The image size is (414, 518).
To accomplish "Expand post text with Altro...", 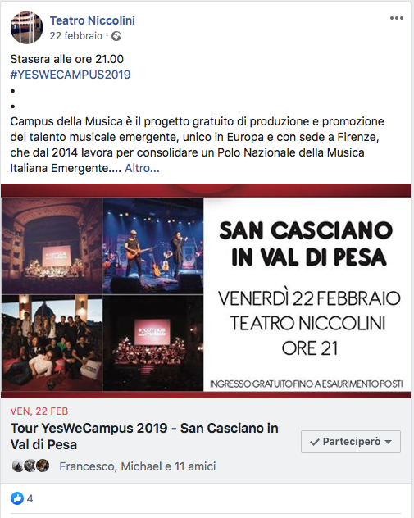I will coord(142,169).
